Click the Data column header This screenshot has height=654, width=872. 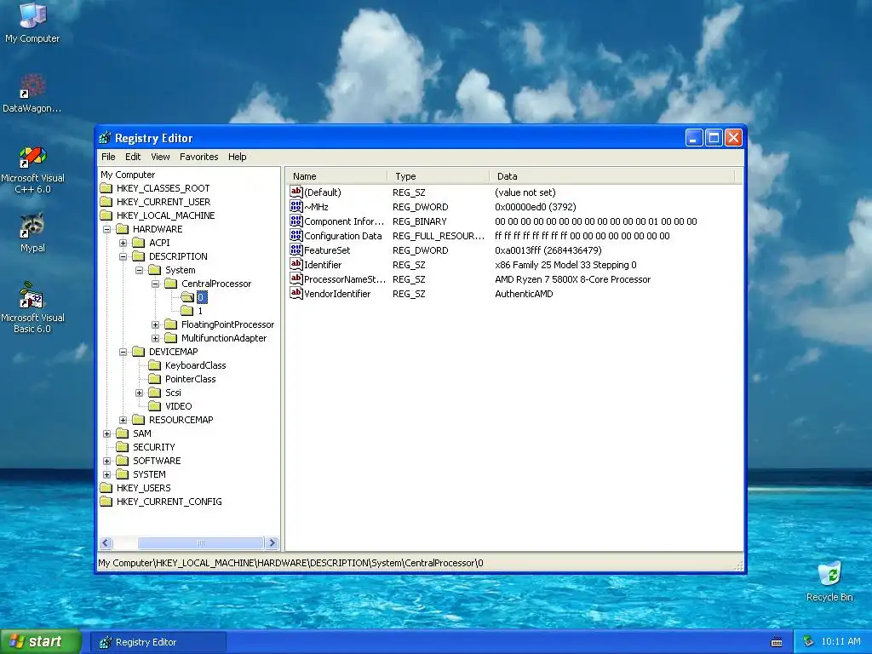pyautogui.click(x=611, y=176)
